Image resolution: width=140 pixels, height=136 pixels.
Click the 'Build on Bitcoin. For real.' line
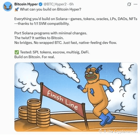(x=35, y=57)
